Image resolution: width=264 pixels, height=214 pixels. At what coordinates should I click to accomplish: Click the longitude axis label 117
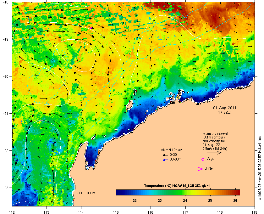point(185,212)
